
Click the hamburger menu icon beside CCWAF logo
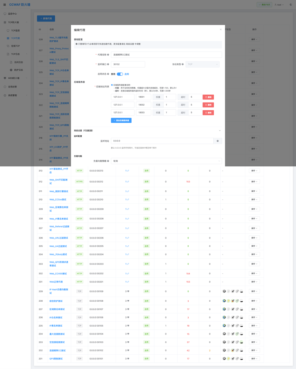click(4, 5)
